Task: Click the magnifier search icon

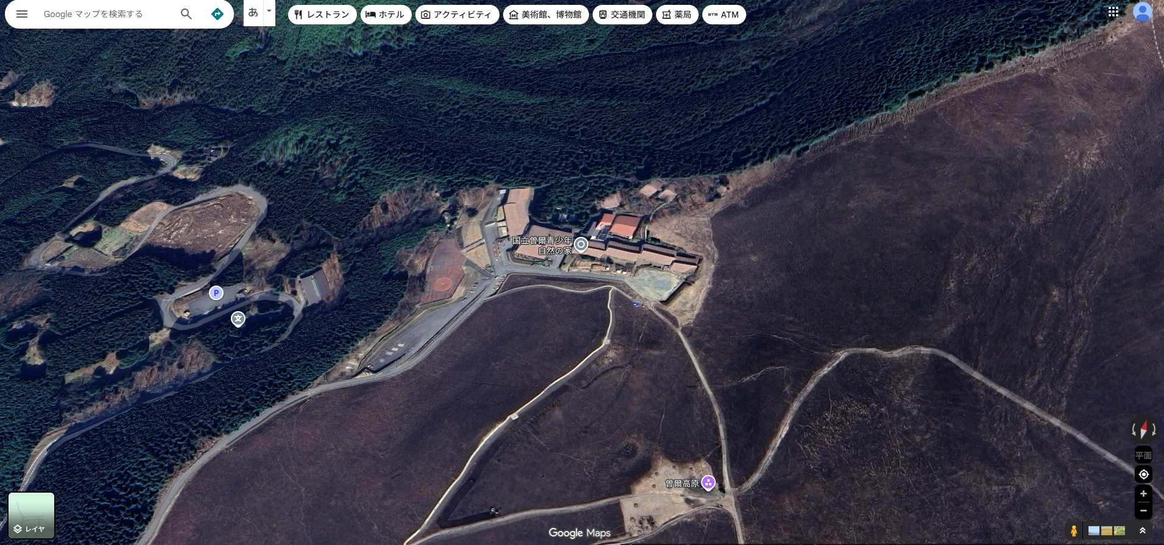Action: [x=186, y=14]
